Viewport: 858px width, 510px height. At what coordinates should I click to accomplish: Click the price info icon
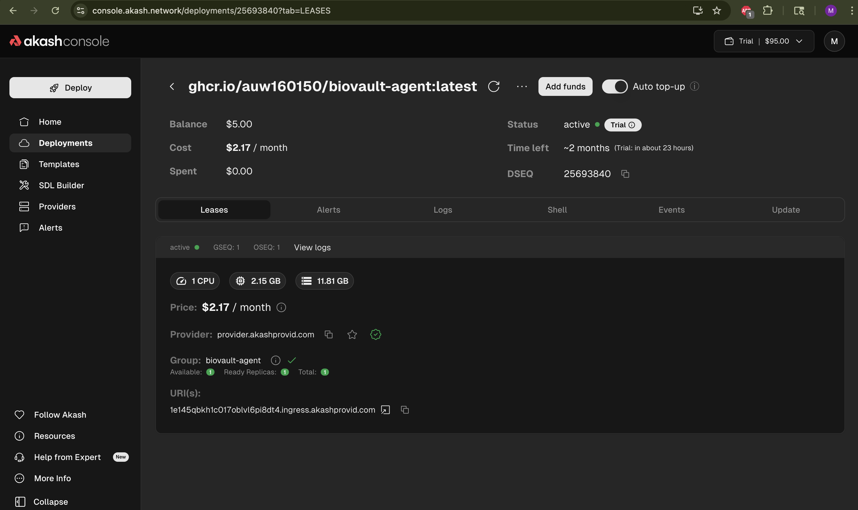click(281, 307)
